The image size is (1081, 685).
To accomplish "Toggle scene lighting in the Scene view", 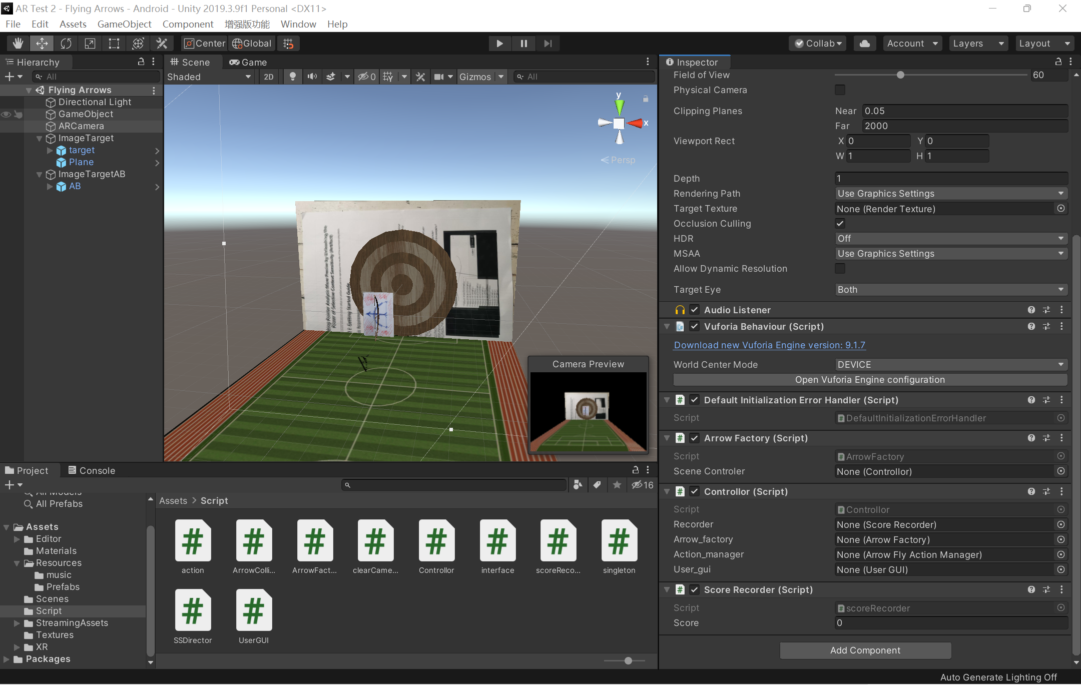I will (x=292, y=76).
